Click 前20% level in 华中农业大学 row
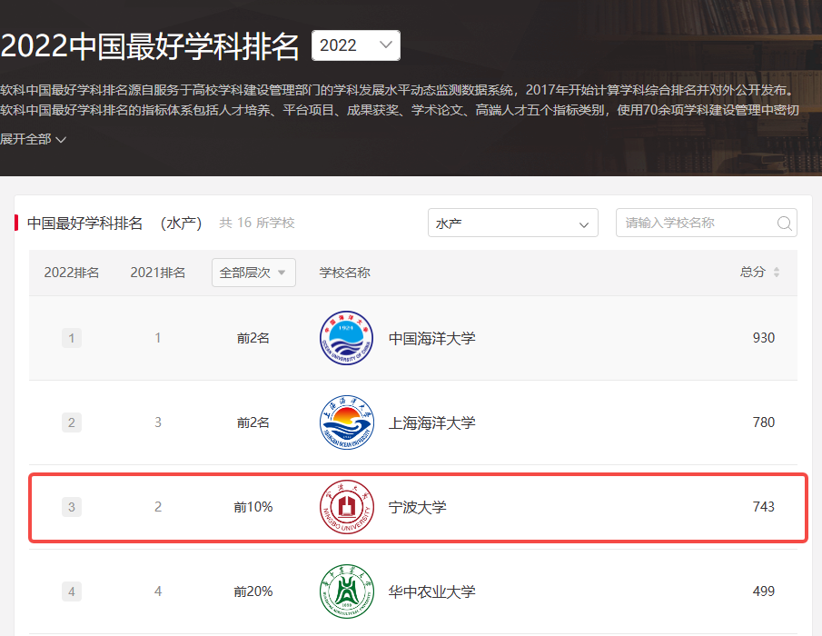Viewport: 822px width, 636px height. click(x=253, y=591)
